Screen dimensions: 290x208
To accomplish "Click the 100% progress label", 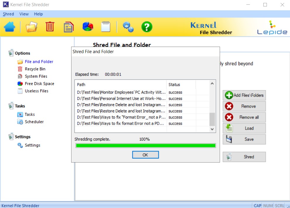I will [x=144, y=139].
